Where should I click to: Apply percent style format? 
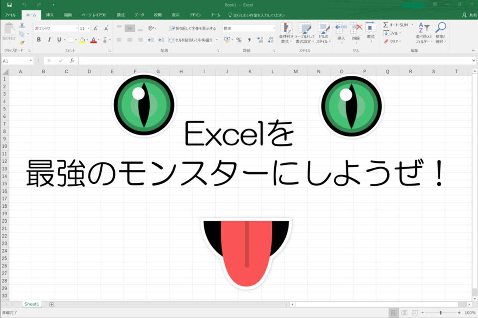(239, 40)
